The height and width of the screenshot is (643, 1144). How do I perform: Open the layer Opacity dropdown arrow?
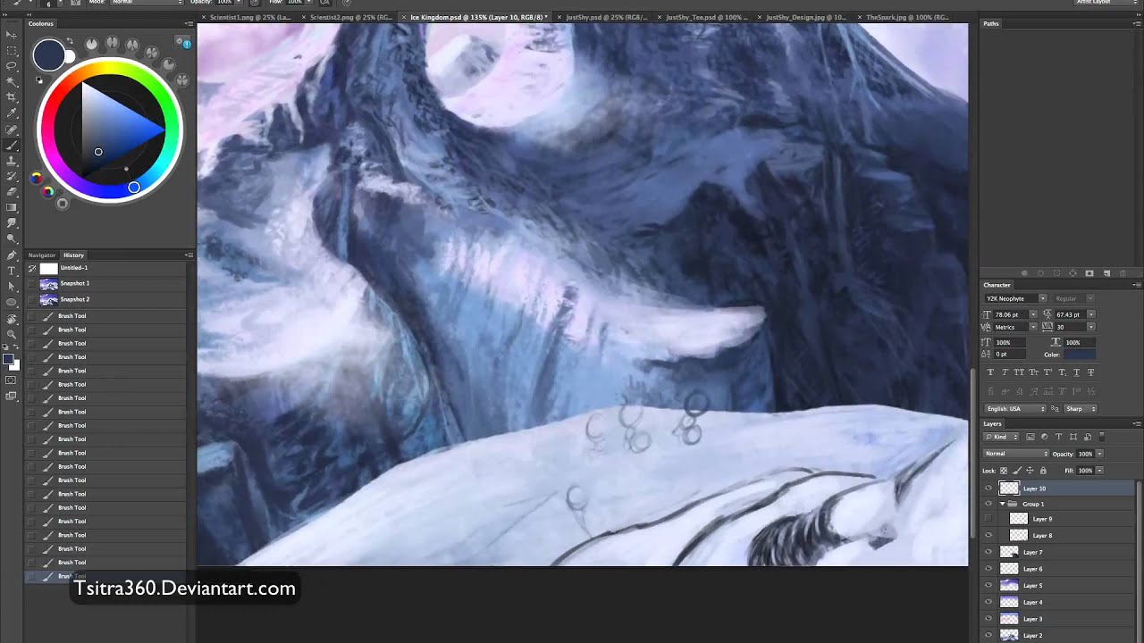1099,454
